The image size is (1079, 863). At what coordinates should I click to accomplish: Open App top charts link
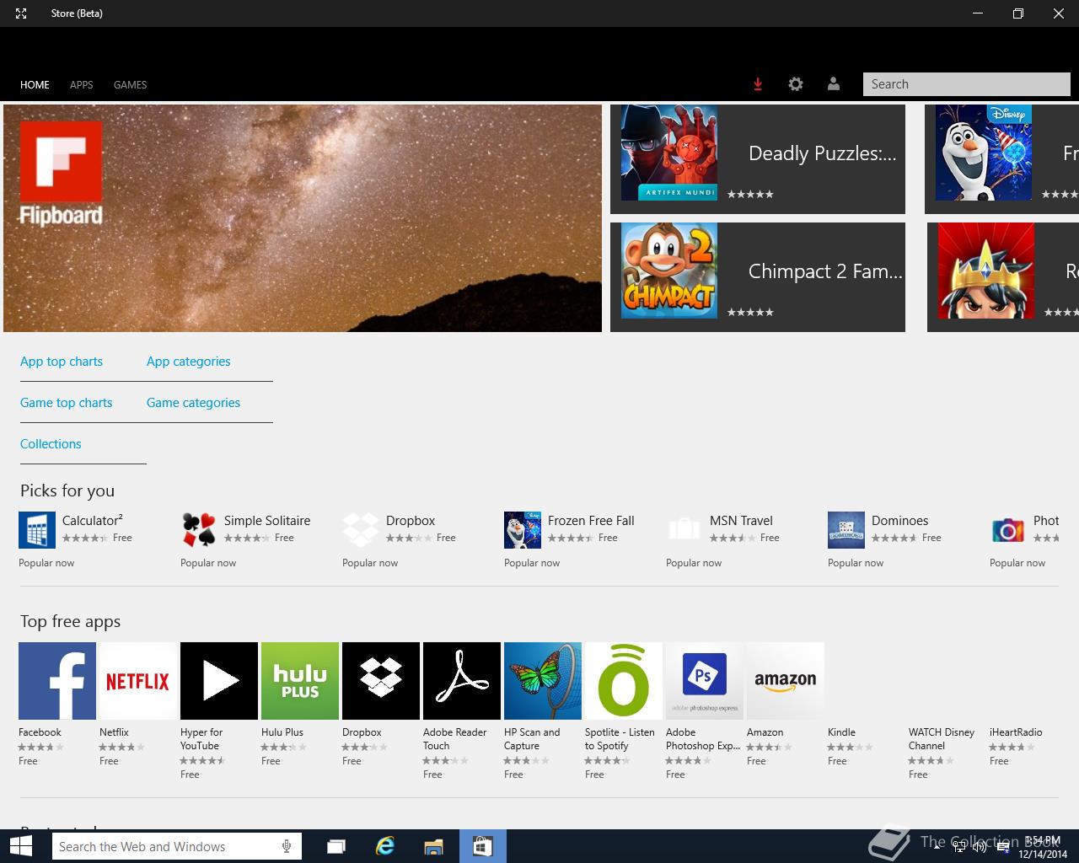point(62,362)
